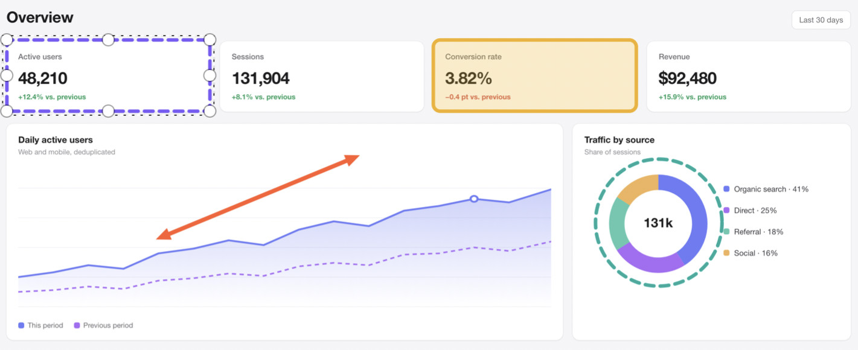The height and width of the screenshot is (350, 858).
Task: Open the Last 30 days date range button
Action: click(821, 20)
